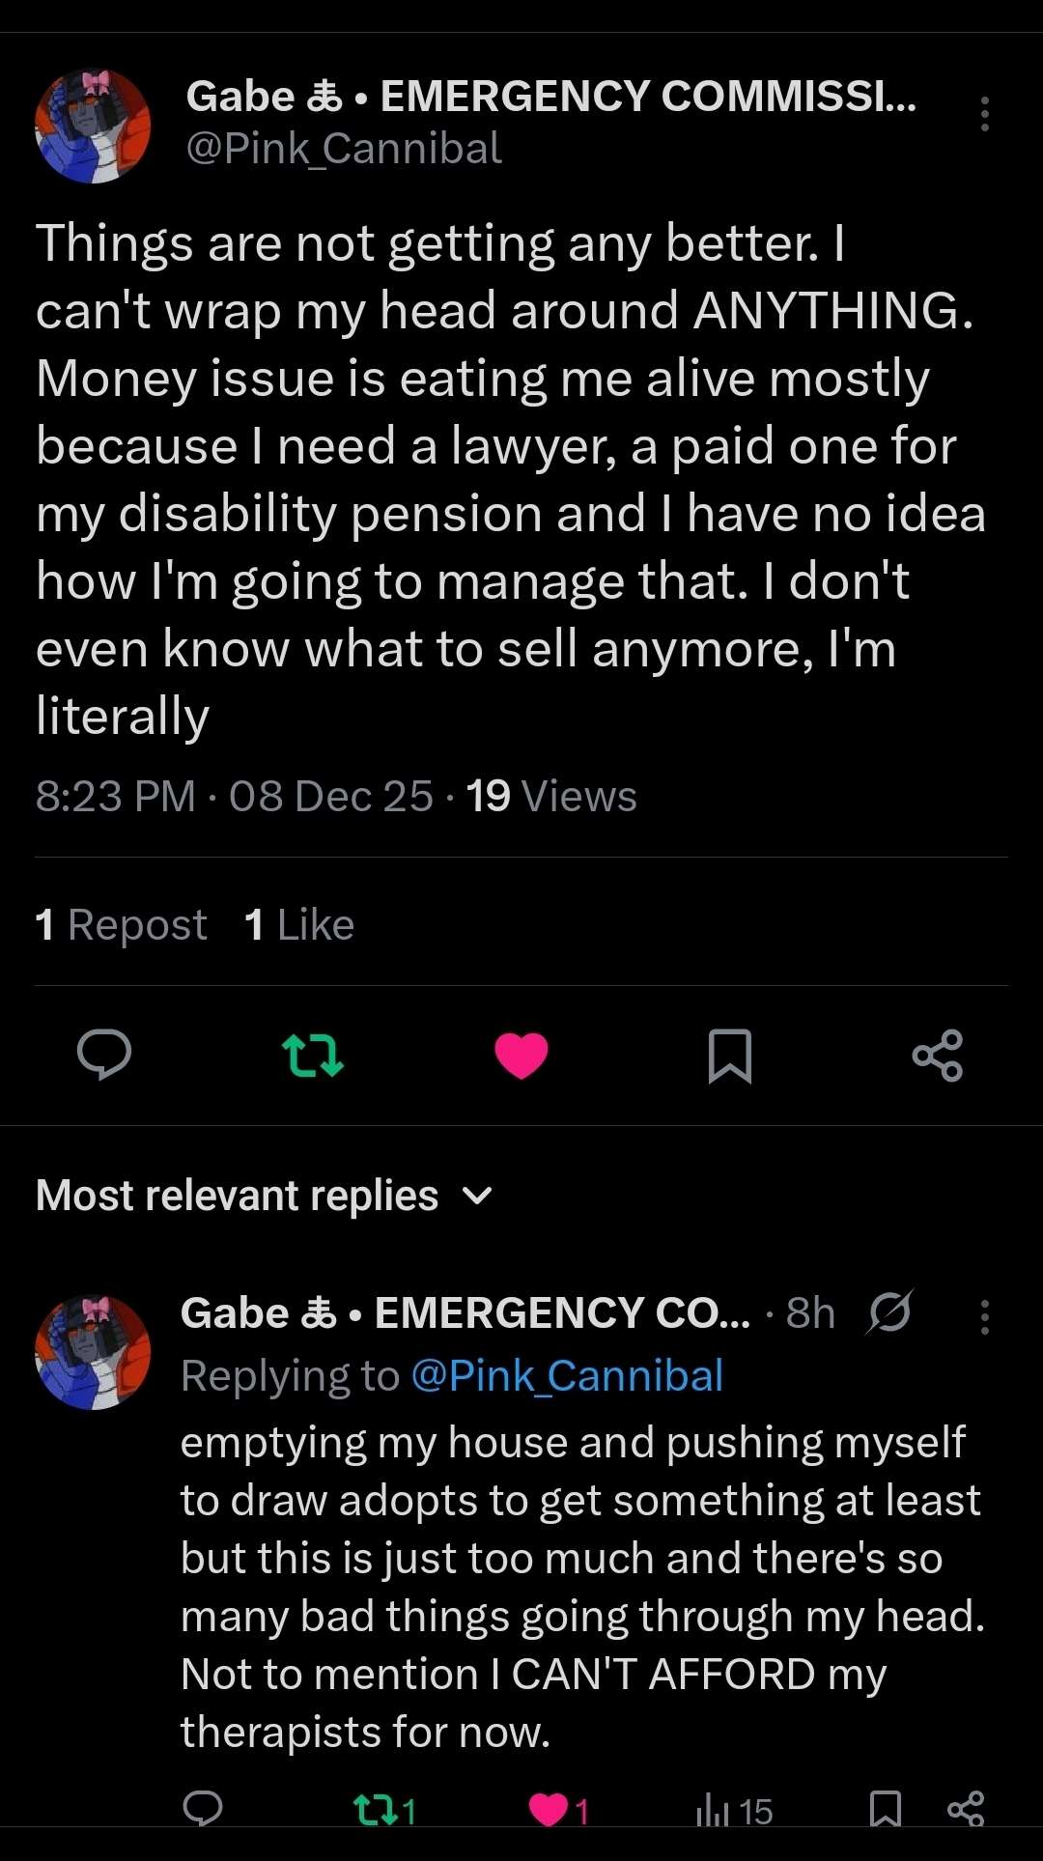View the 1 Like list

point(299,924)
